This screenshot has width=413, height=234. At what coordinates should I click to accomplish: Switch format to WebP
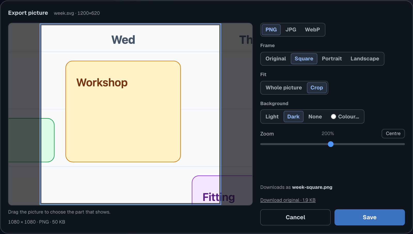[x=312, y=30]
